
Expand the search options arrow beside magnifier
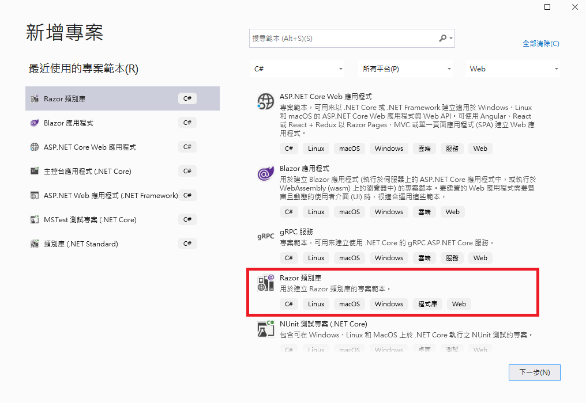[451, 39]
